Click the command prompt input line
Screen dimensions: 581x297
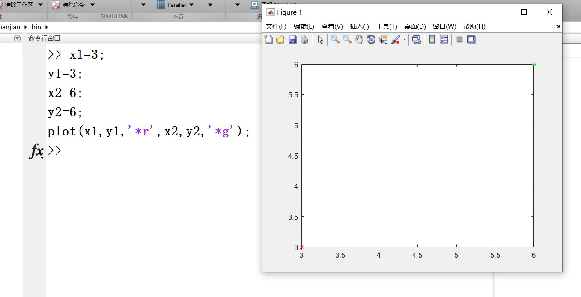tap(55, 150)
